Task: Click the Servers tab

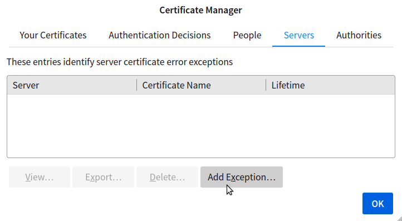Action: coord(298,35)
